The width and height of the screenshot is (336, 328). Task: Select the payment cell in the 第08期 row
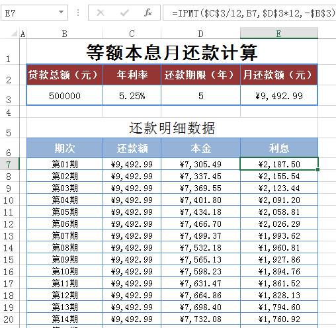click(x=132, y=247)
